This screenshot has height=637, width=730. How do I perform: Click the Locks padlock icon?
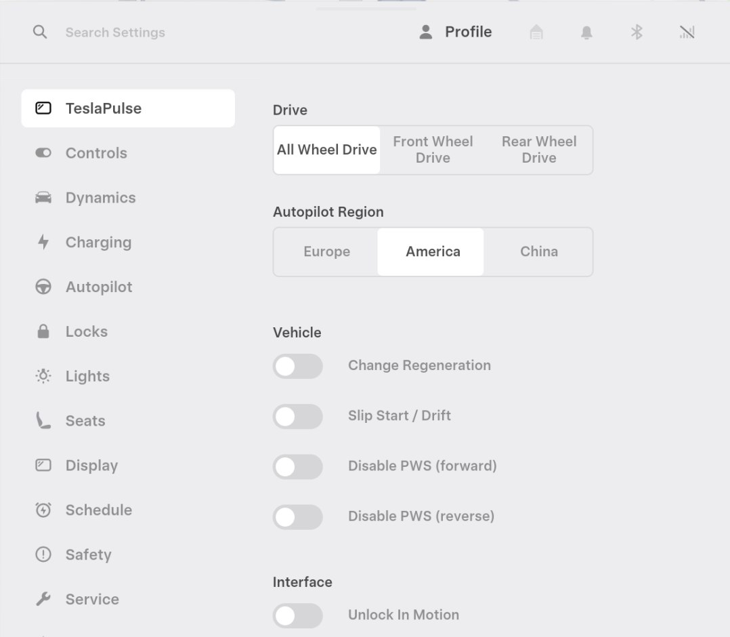pyautogui.click(x=43, y=331)
